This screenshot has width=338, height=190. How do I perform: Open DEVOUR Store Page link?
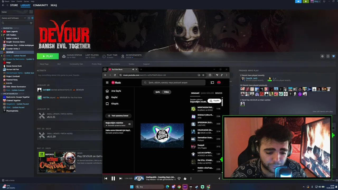(x=44, y=64)
